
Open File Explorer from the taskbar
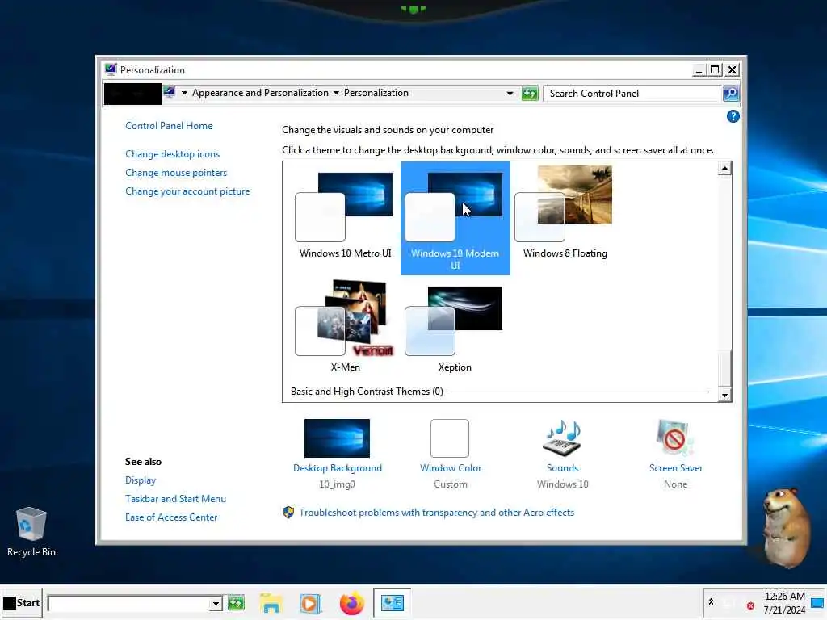click(271, 603)
